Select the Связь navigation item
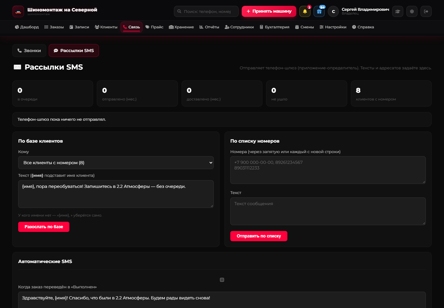The width and height of the screenshot is (444, 308). [x=131, y=27]
